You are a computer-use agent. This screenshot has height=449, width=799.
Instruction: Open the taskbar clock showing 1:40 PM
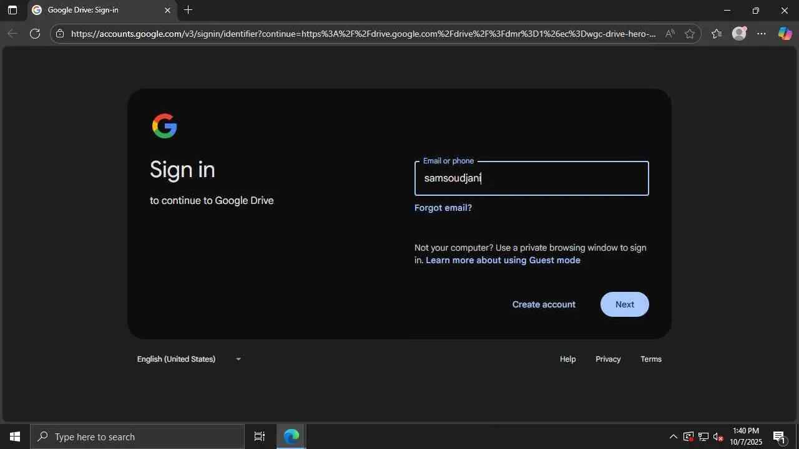click(x=746, y=437)
